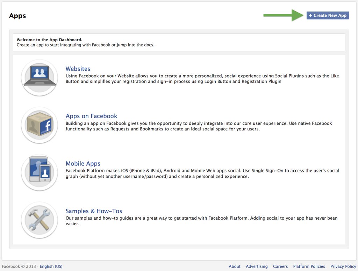The width and height of the screenshot is (358, 271).
Task: Click the Mobile Apps description paragraph
Action: [x=202, y=173]
